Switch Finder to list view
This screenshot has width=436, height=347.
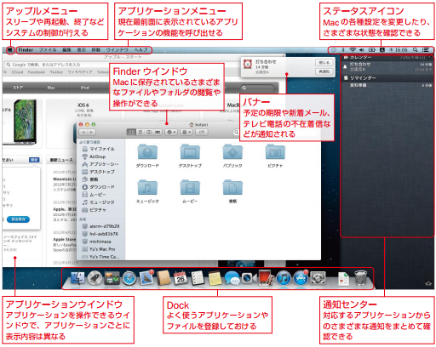(140, 133)
